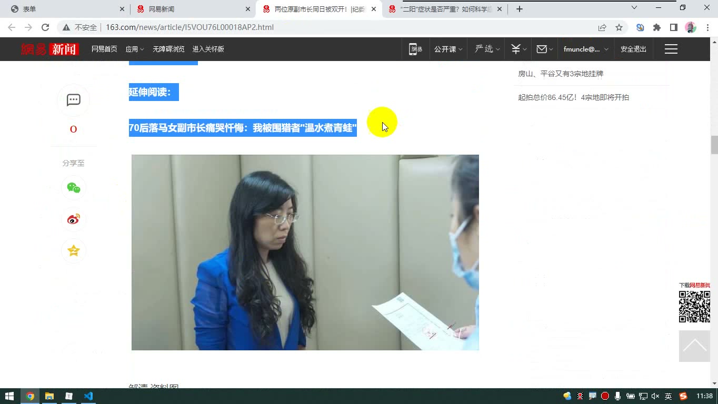Open 无障碍浏览 mode
The width and height of the screenshot is (718, 404).
pyautogui.click(x=168, y=49)
